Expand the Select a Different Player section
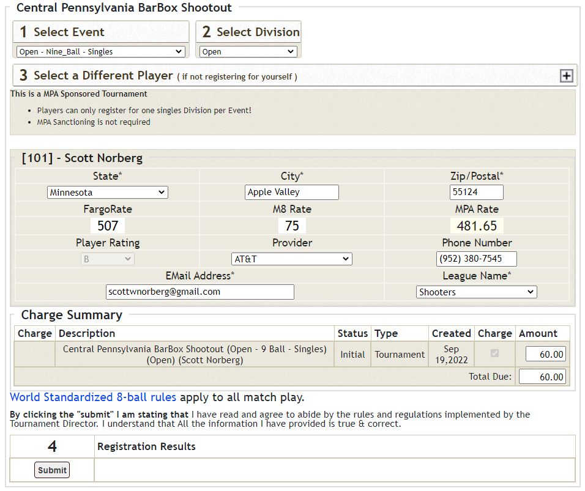The image size is (585, 491). tap(567, 76)
